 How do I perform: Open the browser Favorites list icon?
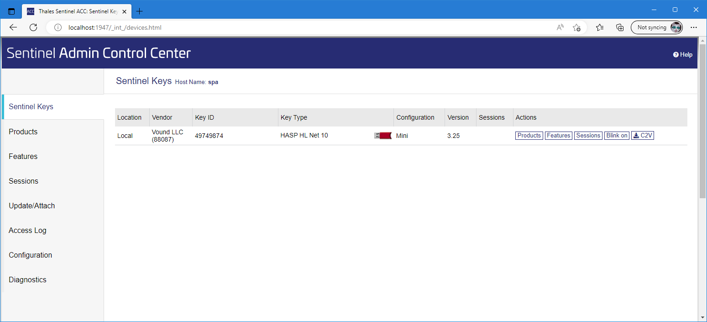pos(600,27)
